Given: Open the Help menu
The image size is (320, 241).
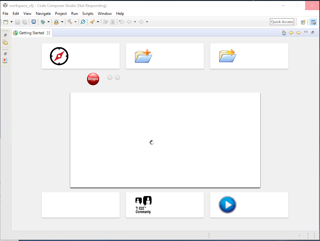Looking at the screenshot, I should click(x=120, y=14).
